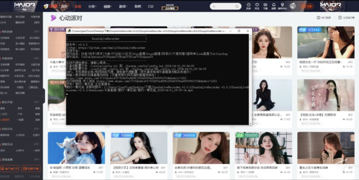Image resolution: width=359 pixels, height=180 pixels.
Task: Click the search magnifier icon
Action: 237,6
